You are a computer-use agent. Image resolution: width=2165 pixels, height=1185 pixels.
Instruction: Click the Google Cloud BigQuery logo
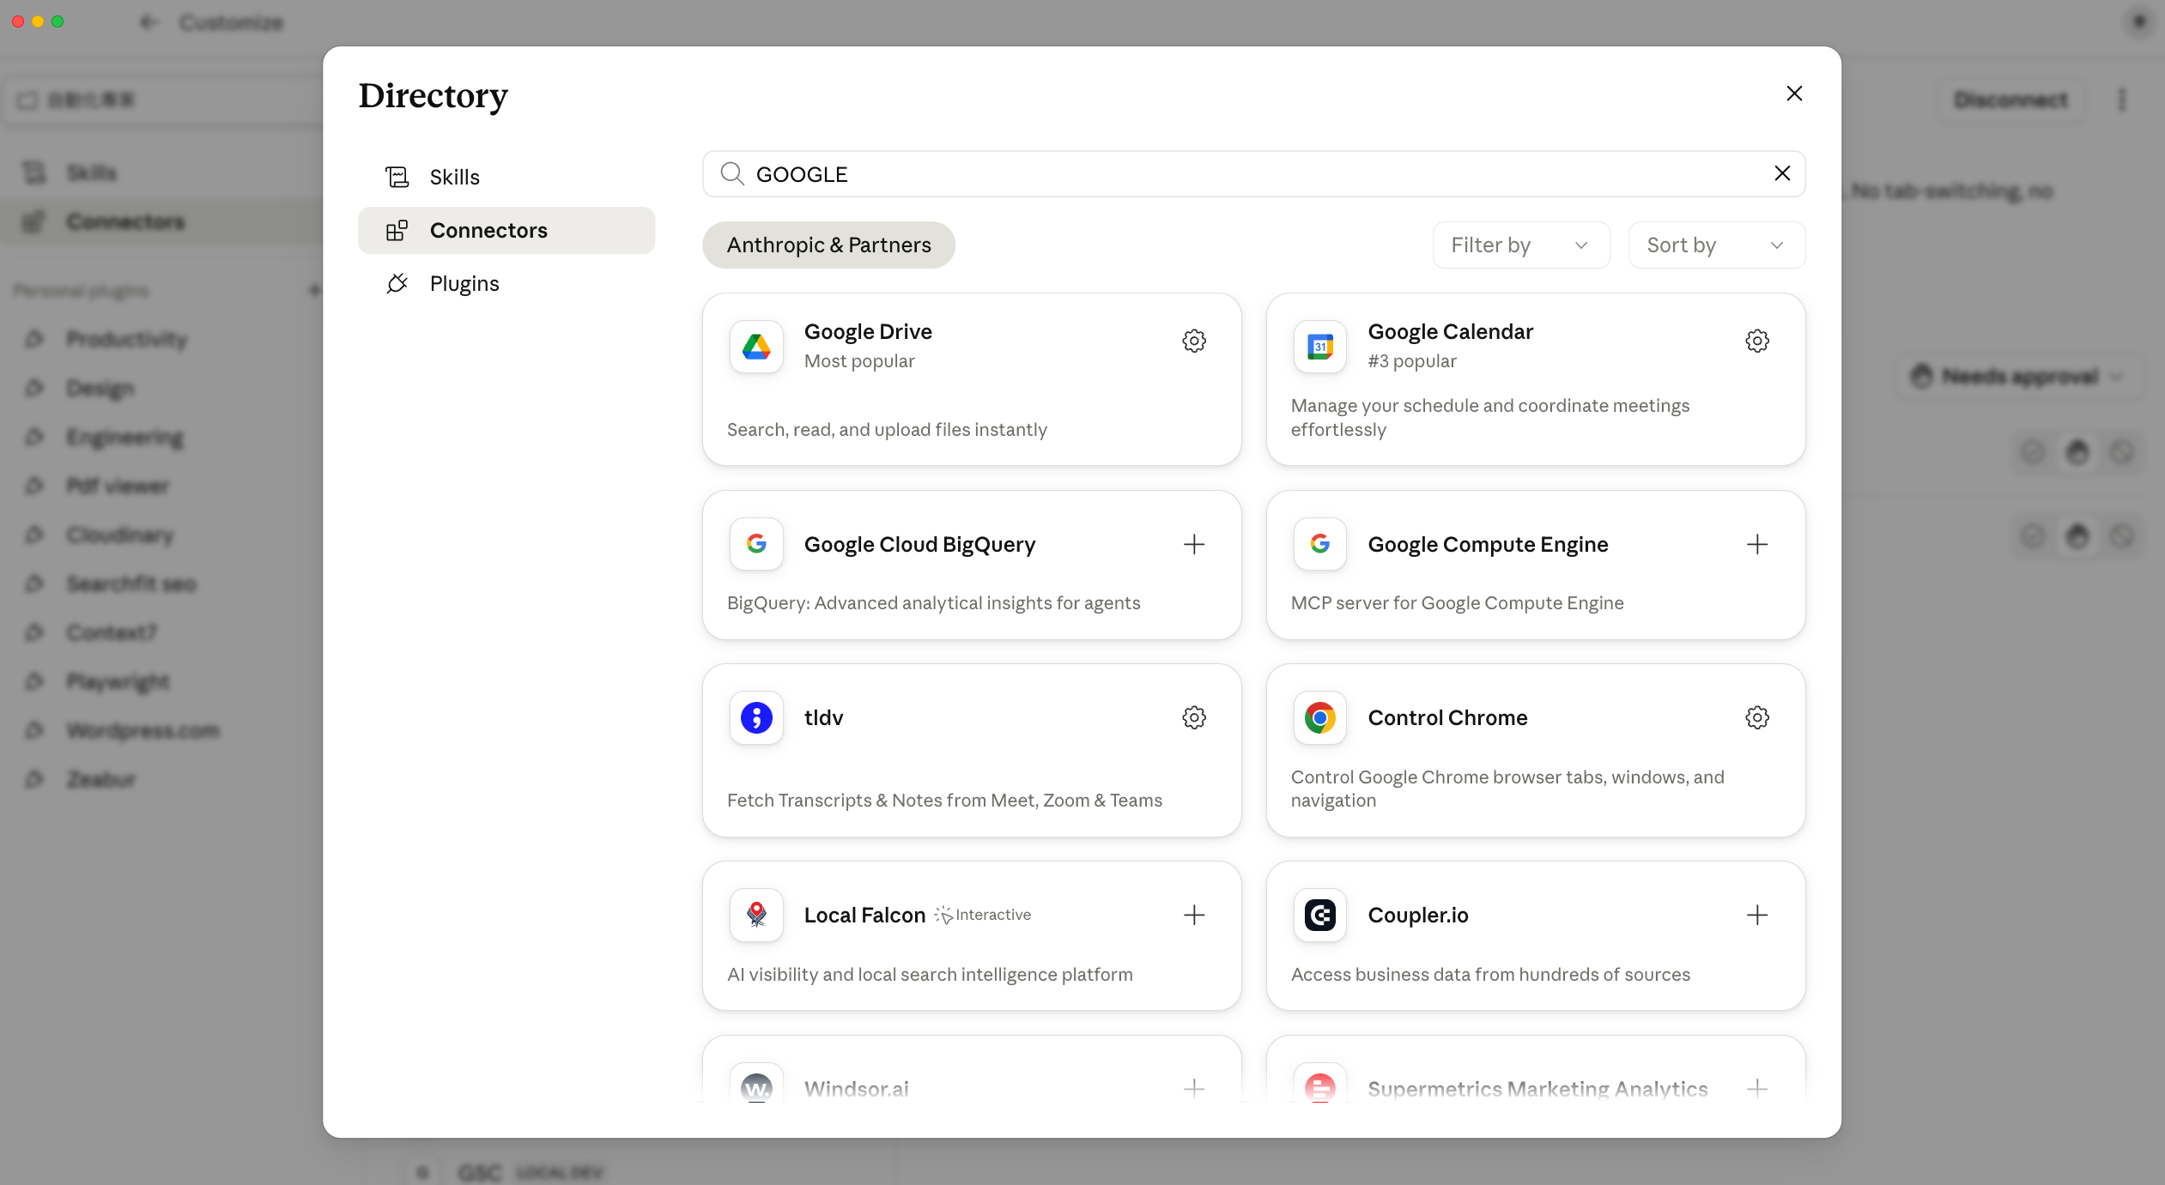pos(756,544)
